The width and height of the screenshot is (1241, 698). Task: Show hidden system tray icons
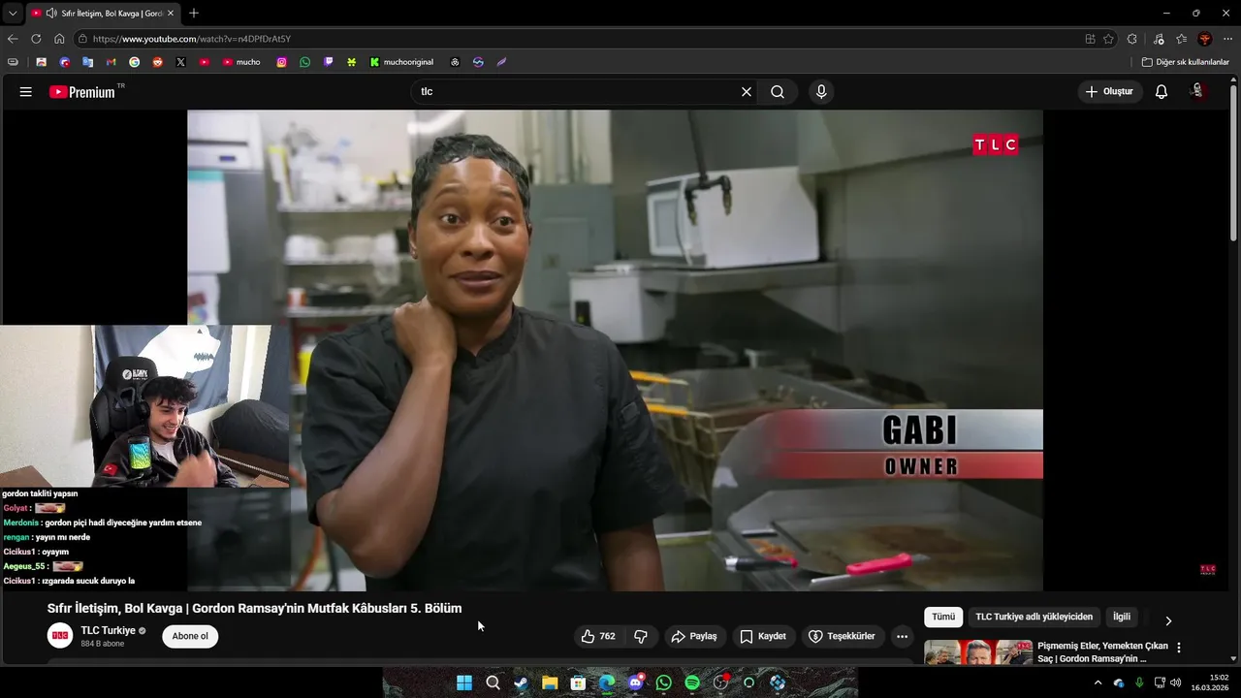point(1098,682)
